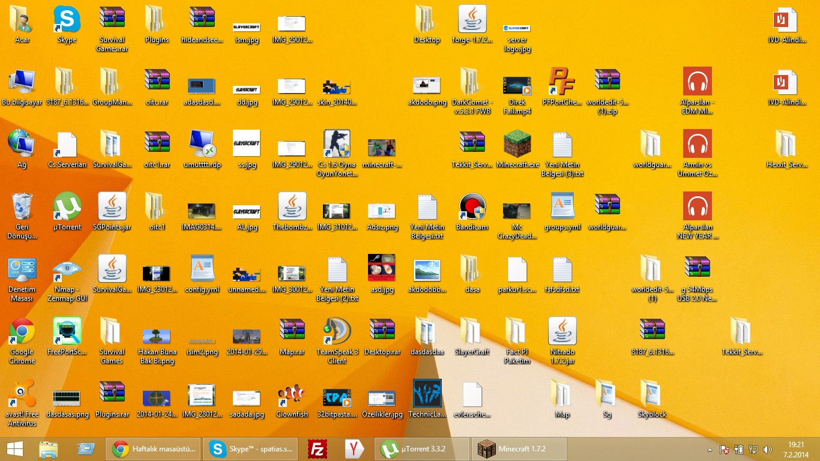Click the Windows Start button

click(15, 449)
